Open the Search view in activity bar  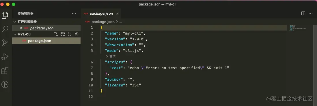pyautogui.click(x=5, y=29)
